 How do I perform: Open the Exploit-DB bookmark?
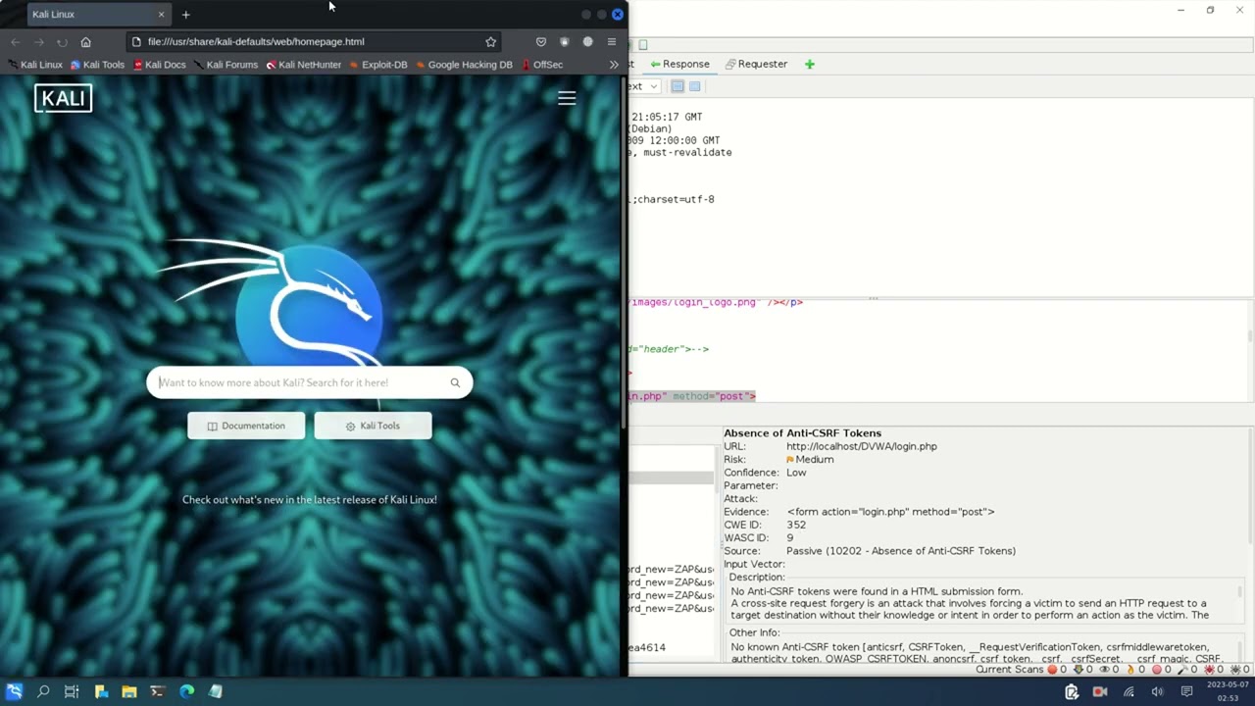point(377,65)
